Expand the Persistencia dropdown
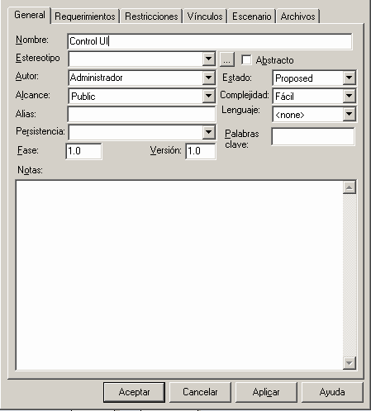 [x=208, y=132]
